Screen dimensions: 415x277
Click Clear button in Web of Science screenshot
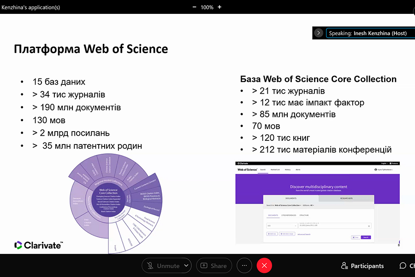[x=356, y=237]
